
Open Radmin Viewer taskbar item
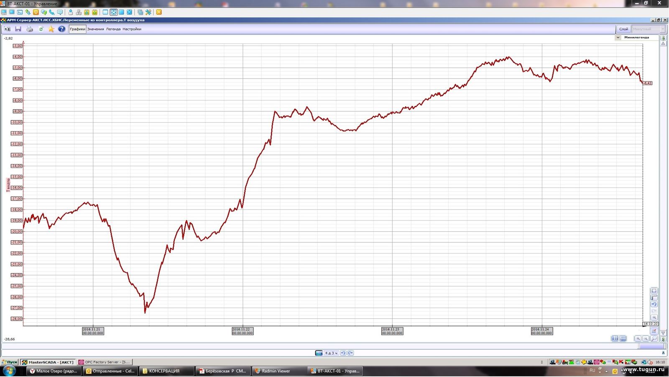[279, 371]
